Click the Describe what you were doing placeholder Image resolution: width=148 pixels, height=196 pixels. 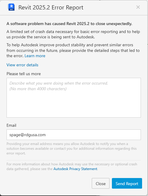[59, 83]
